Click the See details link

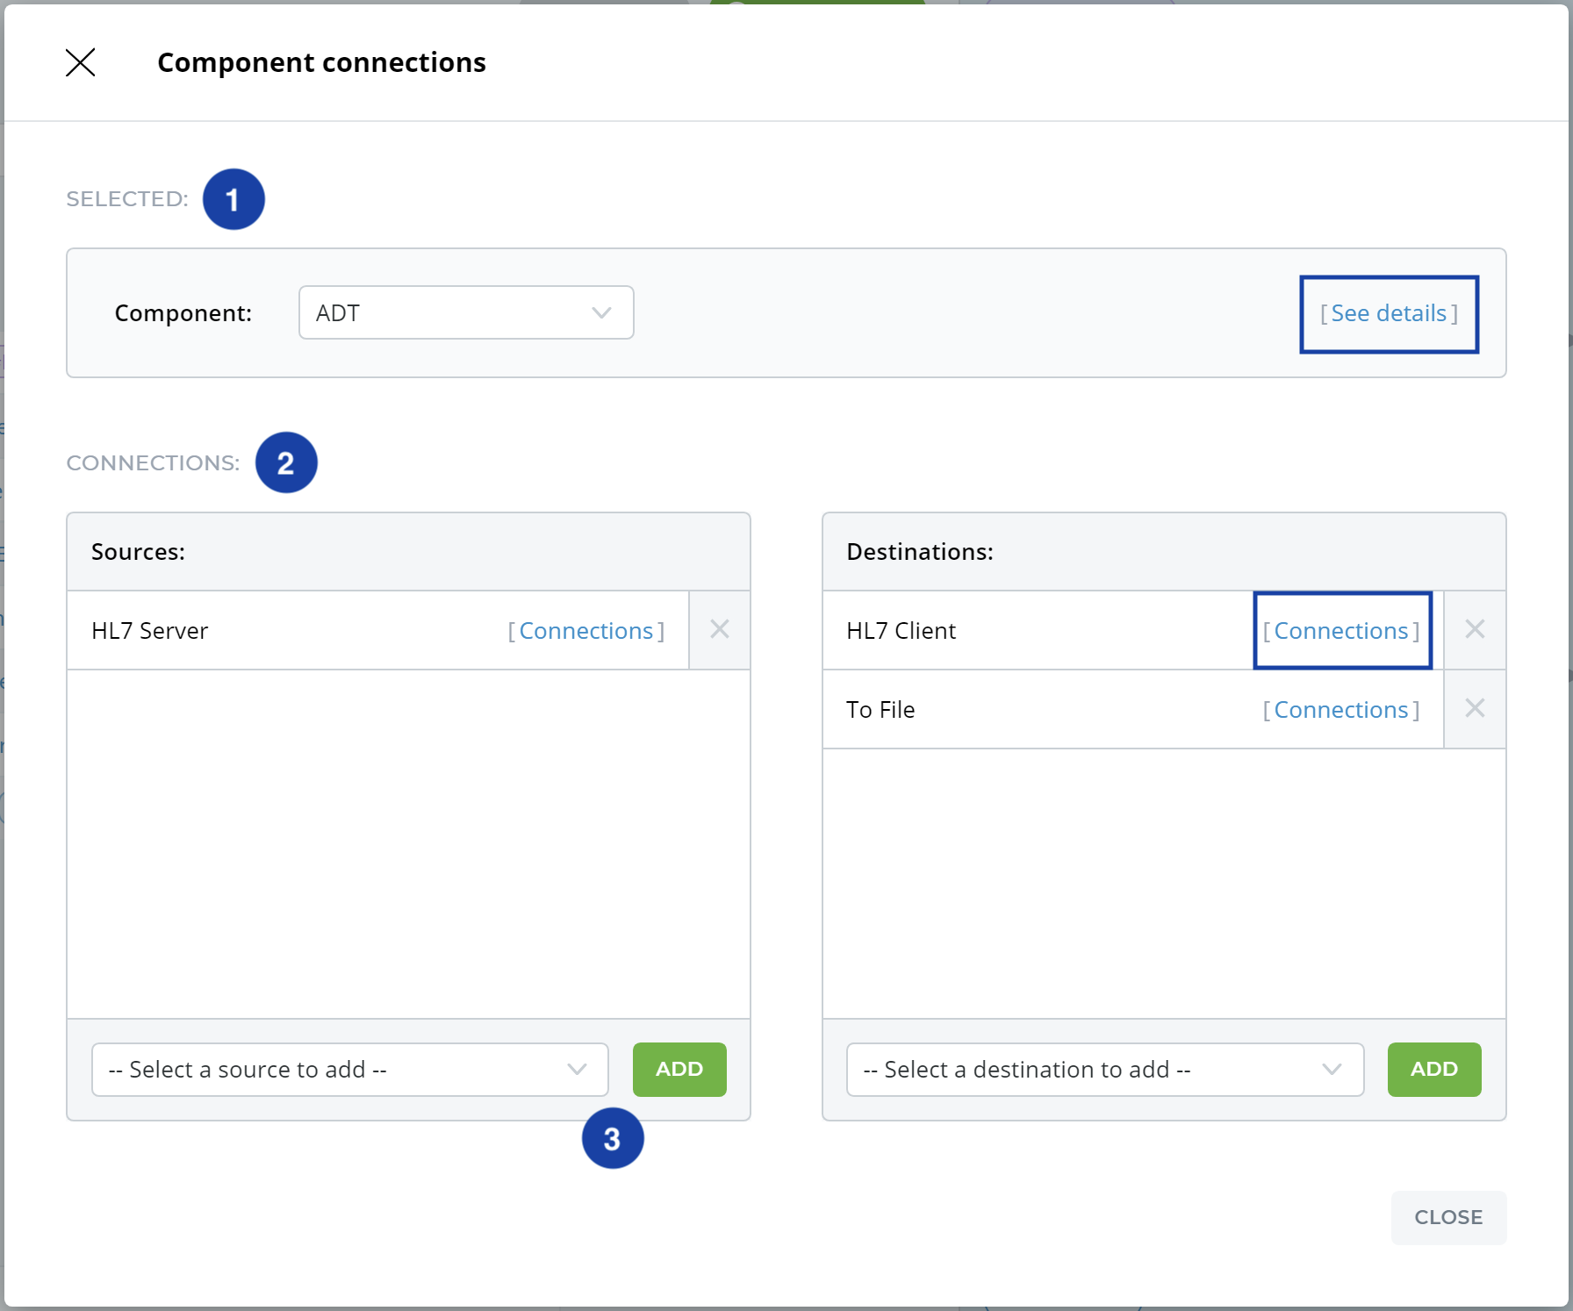1389,313
